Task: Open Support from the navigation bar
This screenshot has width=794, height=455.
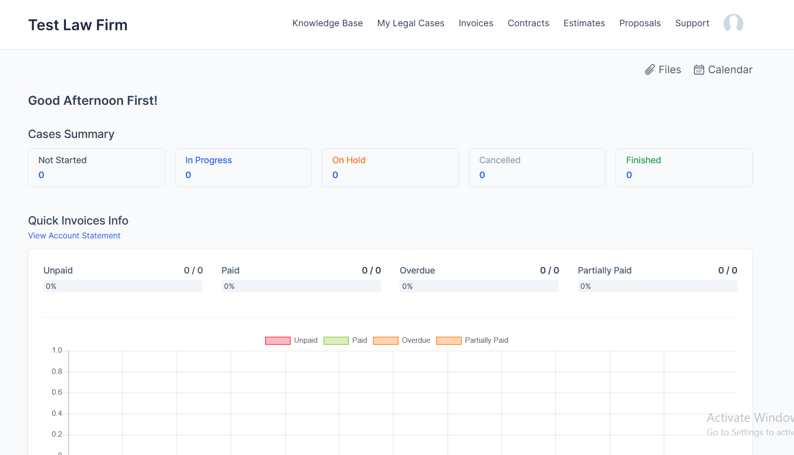Action: [692, 23]
